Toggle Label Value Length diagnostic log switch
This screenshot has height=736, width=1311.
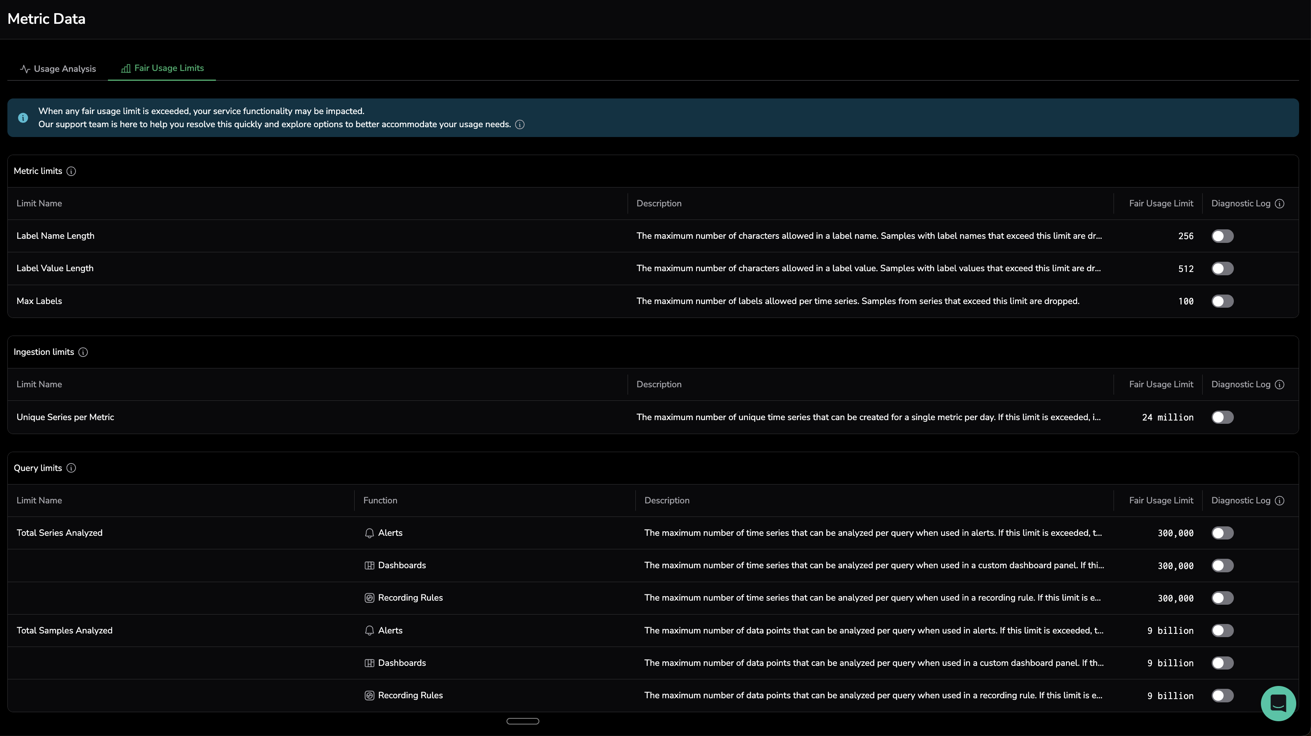1222,269
